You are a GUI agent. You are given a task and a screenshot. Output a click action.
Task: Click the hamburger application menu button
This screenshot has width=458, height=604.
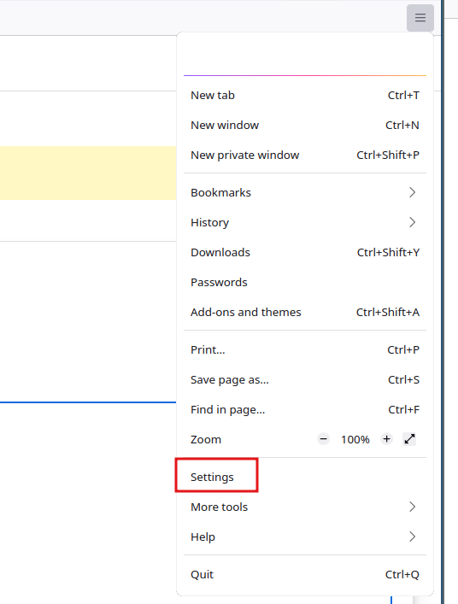point(420,18)
